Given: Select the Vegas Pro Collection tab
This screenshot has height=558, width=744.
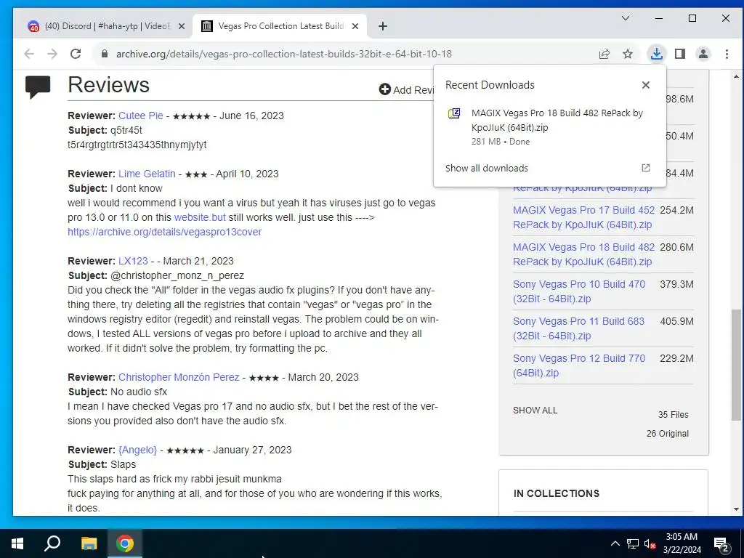Looking at the screenshot, I should click(280, 26).
